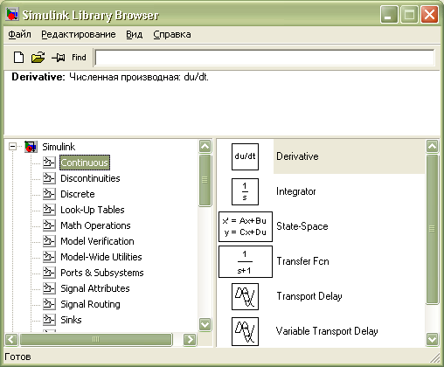Click the tree horizontal scrollbar thumb
The image size is (444, 367).
pyautogui.click(x=96, y=339)
